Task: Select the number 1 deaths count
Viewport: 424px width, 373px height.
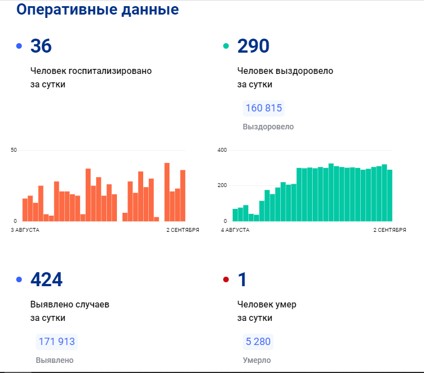Action: (x=242, y=279)
